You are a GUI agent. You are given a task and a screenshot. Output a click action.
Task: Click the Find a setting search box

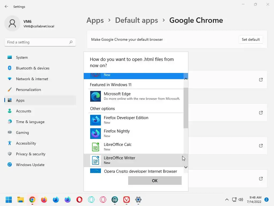40,42
